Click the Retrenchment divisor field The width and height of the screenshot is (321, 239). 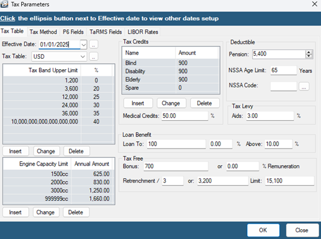click(x=173, y=181)
